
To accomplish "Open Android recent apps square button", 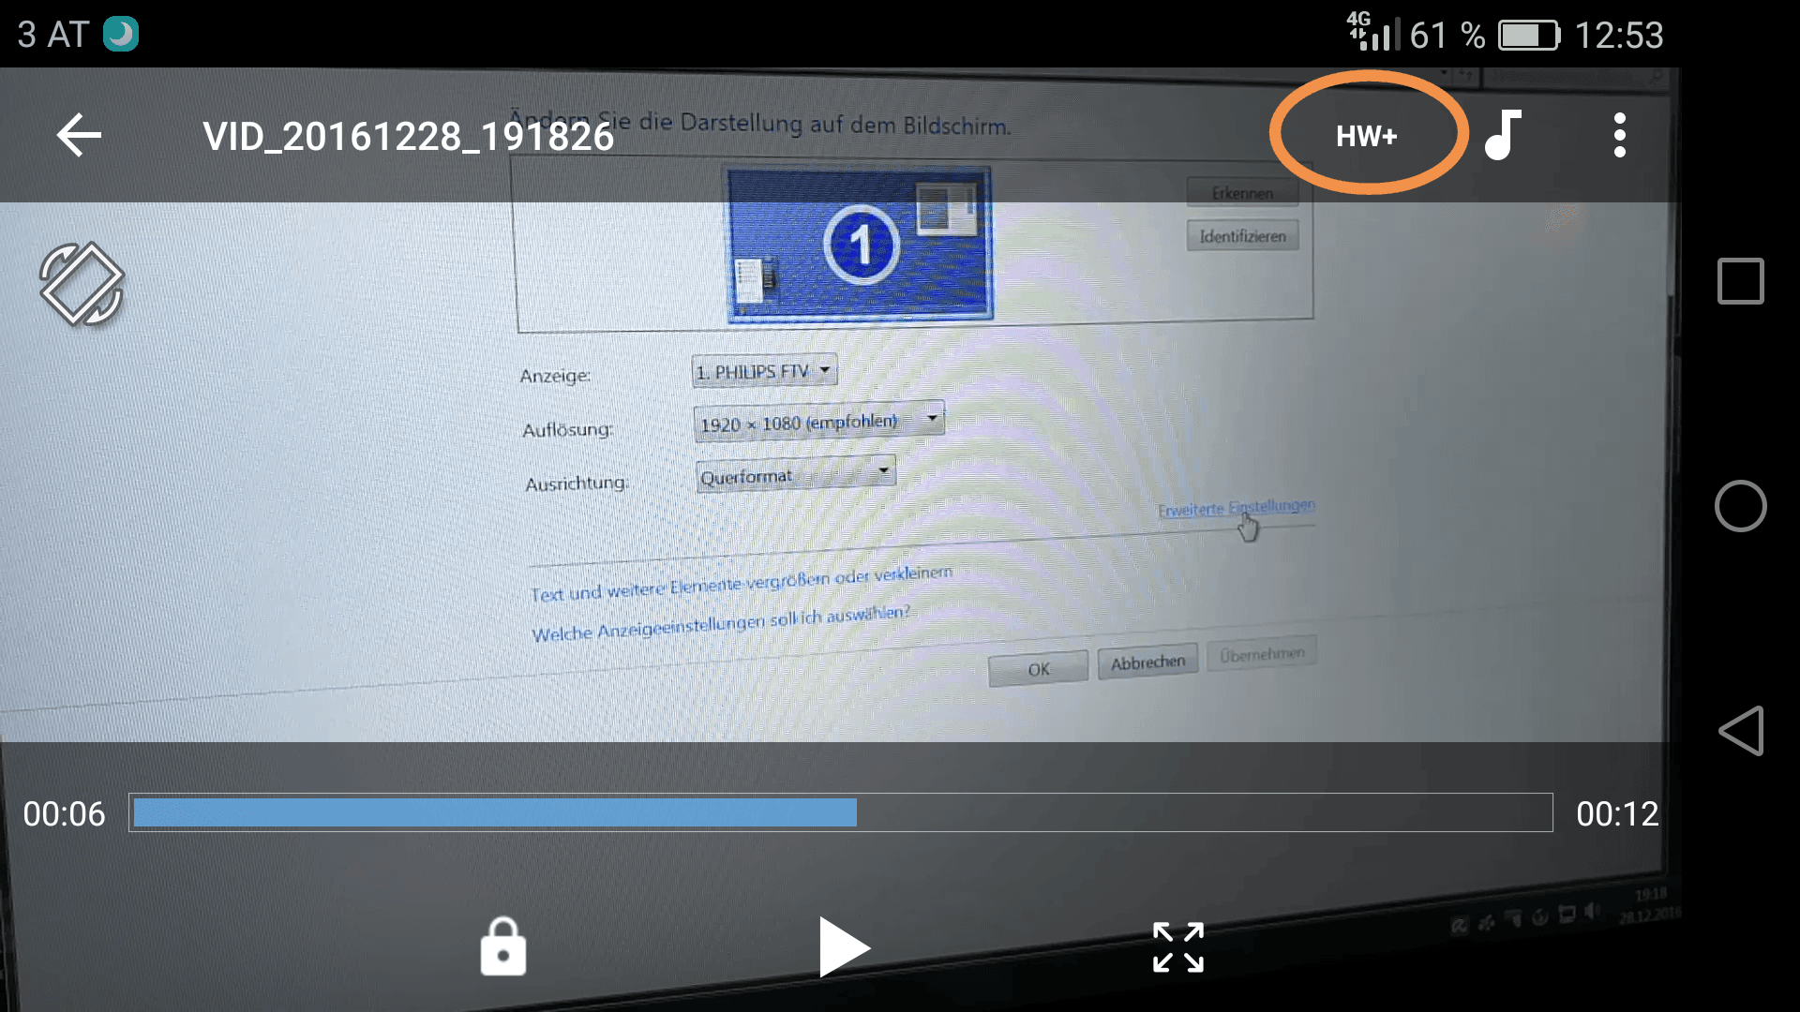I will click(1741, 281).
